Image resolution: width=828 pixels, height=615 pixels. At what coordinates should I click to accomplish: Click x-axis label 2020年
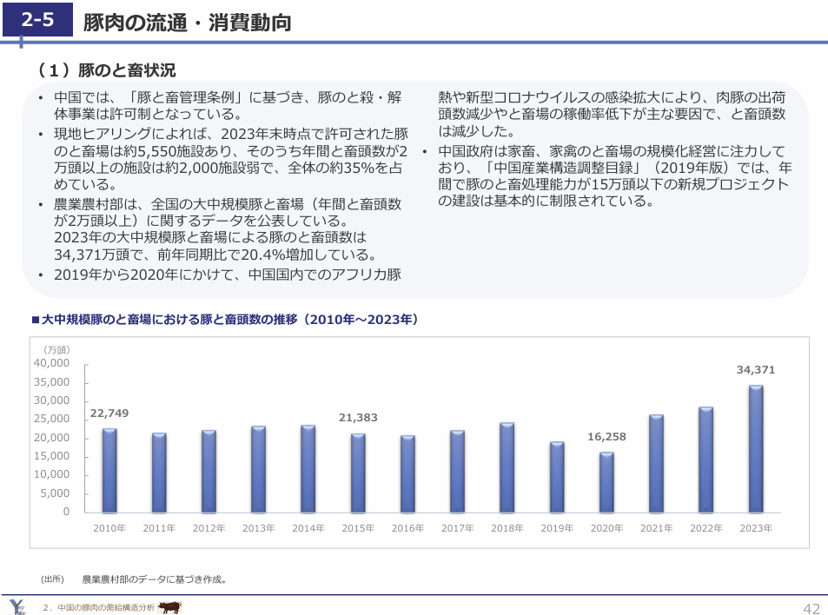606,528
